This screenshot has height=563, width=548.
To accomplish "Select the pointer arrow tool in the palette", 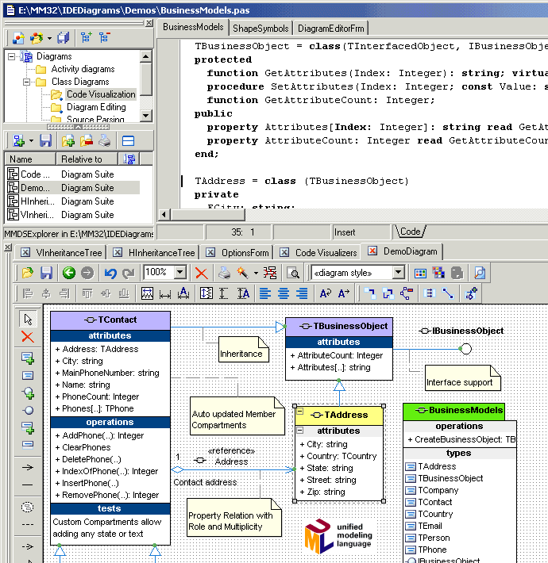I will pos(28,320).
